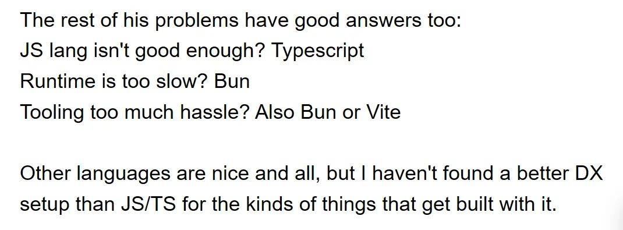Click the word "Vite" at line end
This screenshot has height=230, width=623.
tap(383, 112)
